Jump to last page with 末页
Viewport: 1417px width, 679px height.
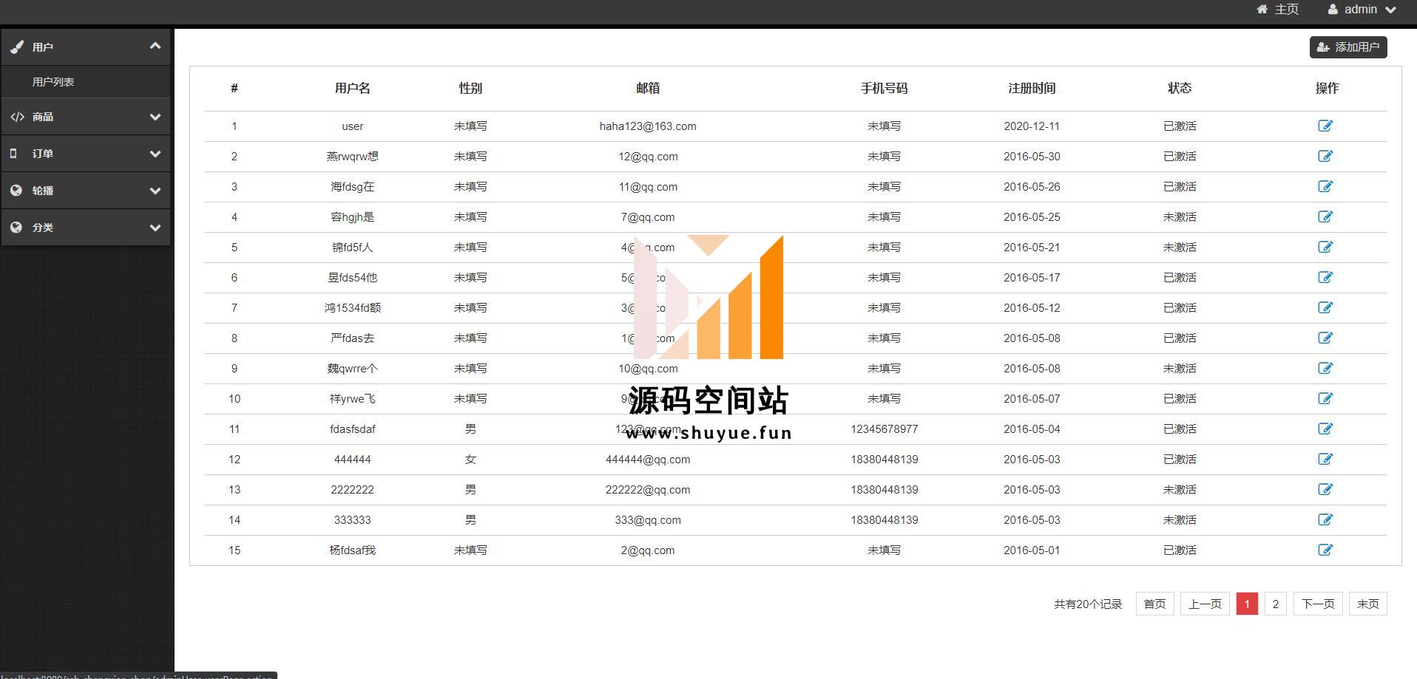[x=1367, y=604]
